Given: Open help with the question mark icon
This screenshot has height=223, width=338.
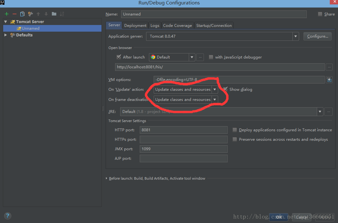Looking at the screenshot, I should point(8,216).
